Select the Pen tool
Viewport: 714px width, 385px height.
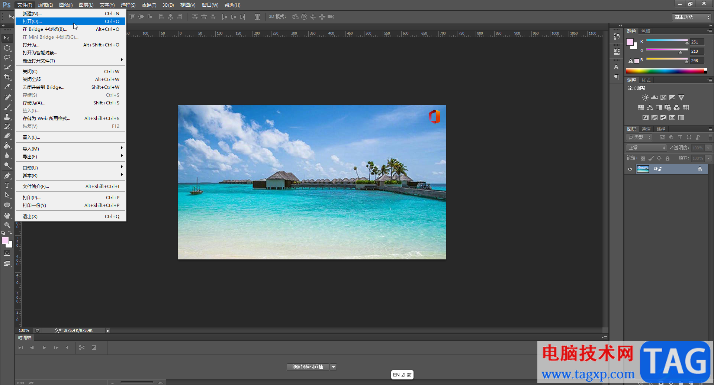(x=7, y=176)
